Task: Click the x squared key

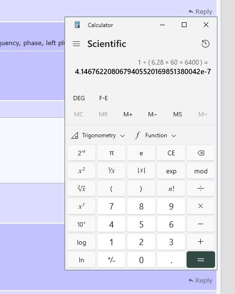Action: click(x=81, y=171)
